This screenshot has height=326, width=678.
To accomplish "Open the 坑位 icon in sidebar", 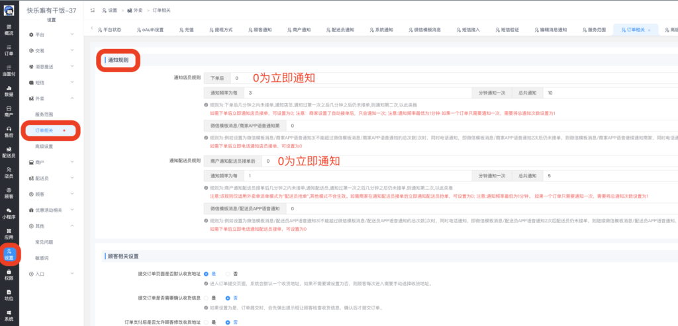I will 9,295.
